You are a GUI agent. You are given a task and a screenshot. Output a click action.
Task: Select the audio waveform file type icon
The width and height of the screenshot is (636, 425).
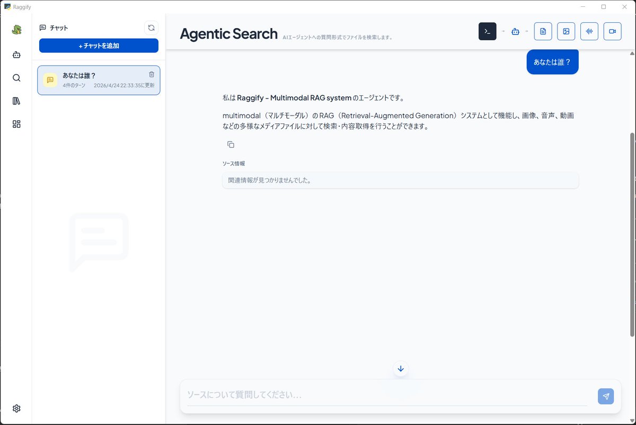[x=589, y=31]
